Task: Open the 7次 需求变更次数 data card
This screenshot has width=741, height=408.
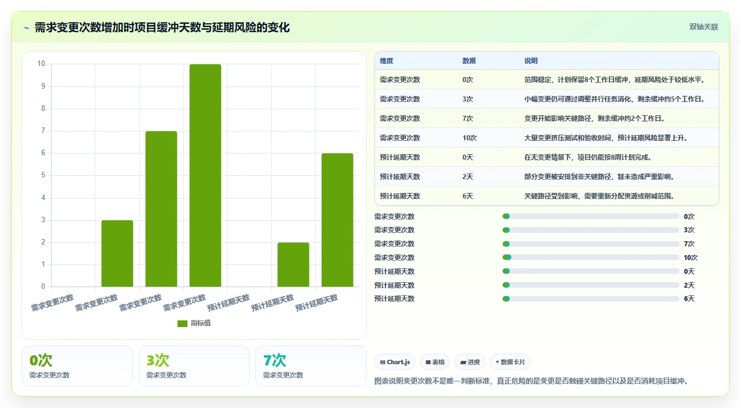Action: [311, 366]
